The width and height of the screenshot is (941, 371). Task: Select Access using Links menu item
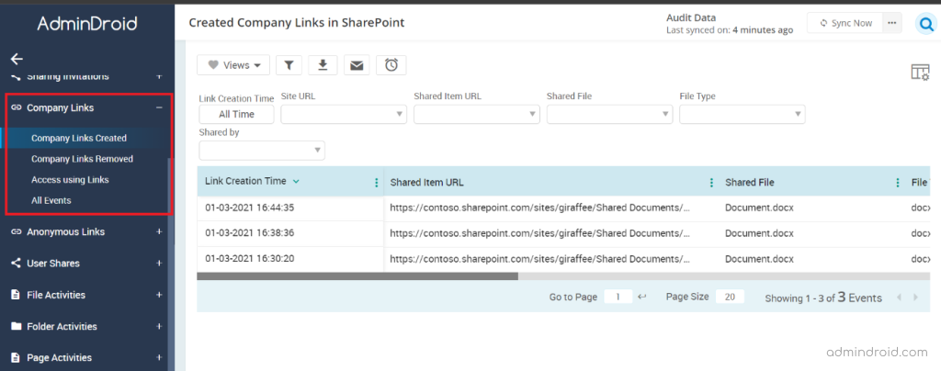pyautogui.click(x=70, y=180)
